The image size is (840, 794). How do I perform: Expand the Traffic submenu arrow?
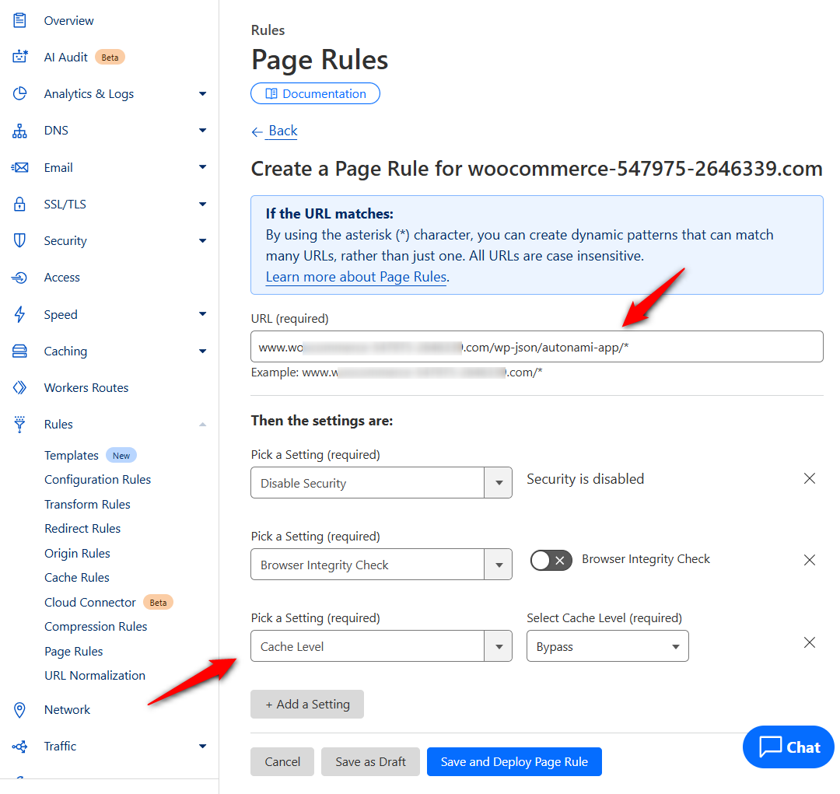click(x=202, y=747)
